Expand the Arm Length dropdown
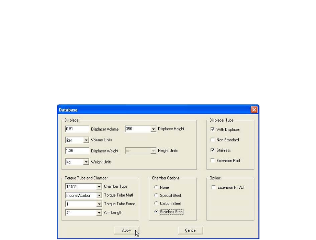Image resolution: width=316 pixels, height=240 pixels. [99, 213]
